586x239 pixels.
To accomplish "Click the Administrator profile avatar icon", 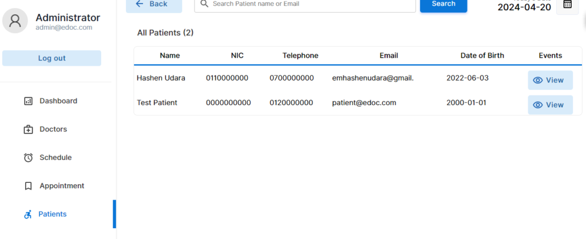I will [x=15, y=21].
